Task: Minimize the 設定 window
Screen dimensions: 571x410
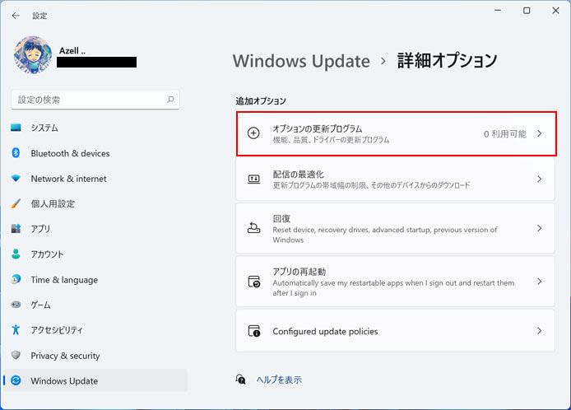Action: 498,10
